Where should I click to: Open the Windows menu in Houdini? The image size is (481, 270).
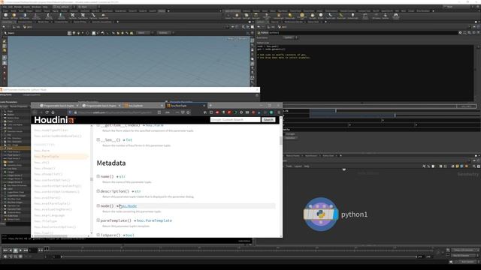coord(36,7)
